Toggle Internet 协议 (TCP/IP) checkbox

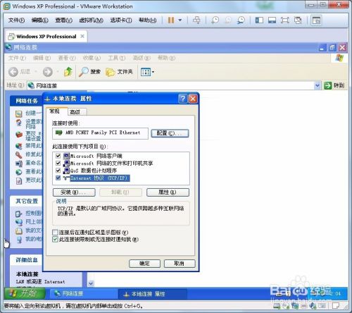[58, 178]
